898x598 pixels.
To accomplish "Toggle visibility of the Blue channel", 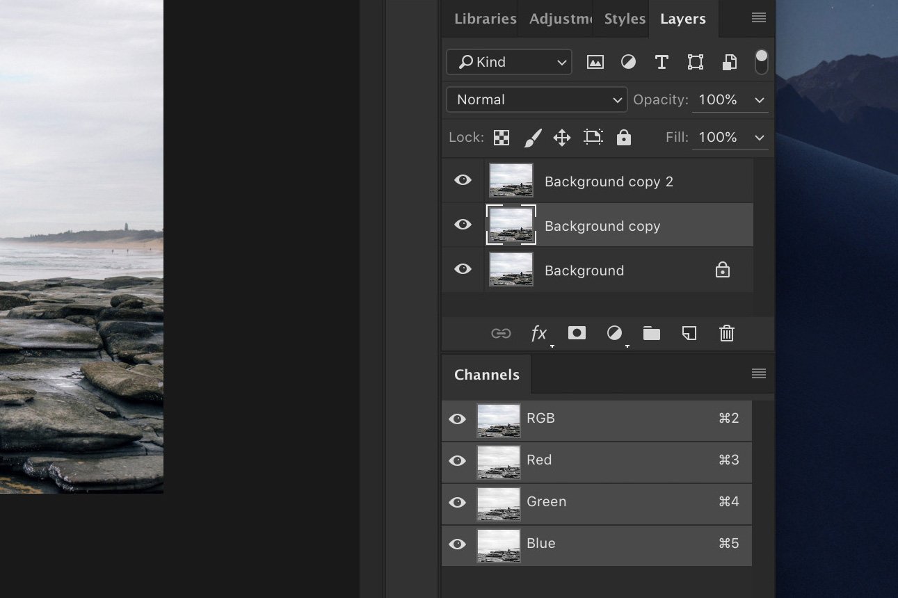I will [457, 544].
